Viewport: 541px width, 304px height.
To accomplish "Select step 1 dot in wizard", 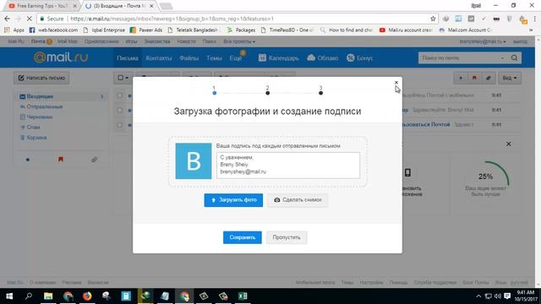I will coord(214,93).
